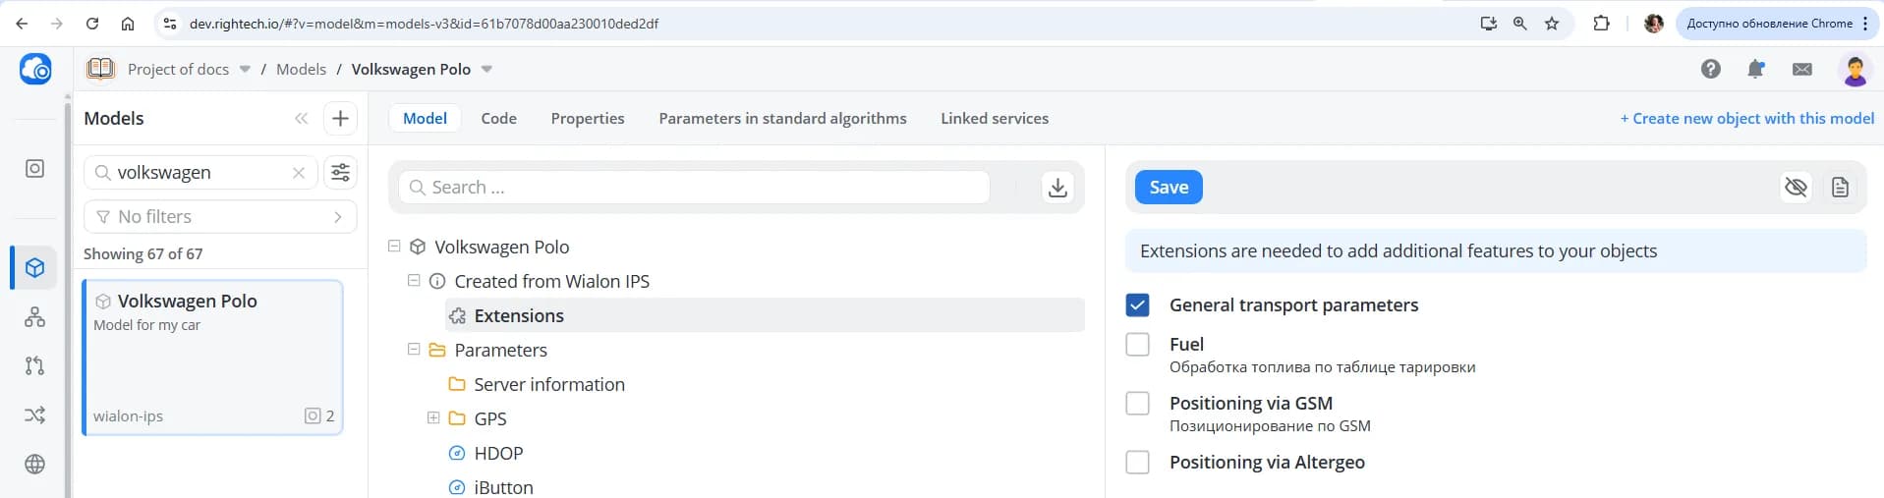
Task: Open the document icon next to Save
Action: tap(1841, 187)
